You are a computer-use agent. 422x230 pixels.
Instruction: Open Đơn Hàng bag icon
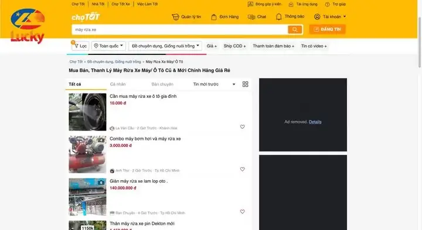(x=214, y=17)
